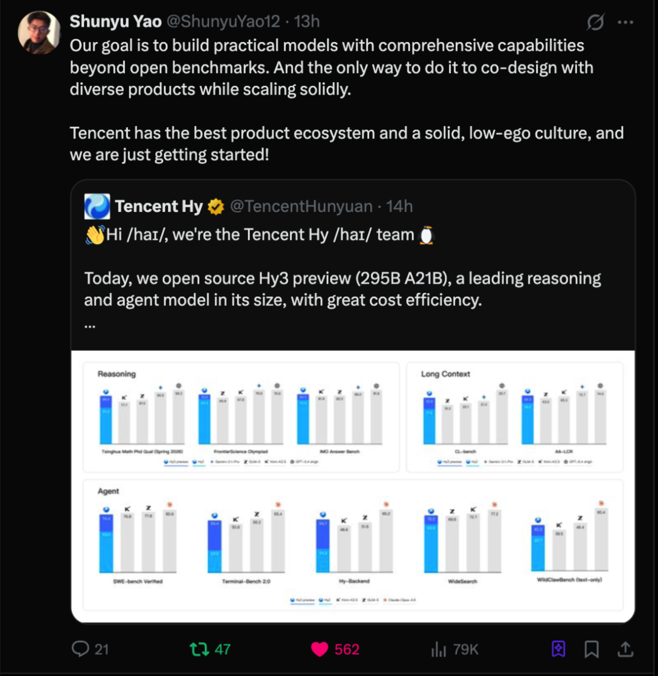Click the reply comment icon

pos(80,649)
